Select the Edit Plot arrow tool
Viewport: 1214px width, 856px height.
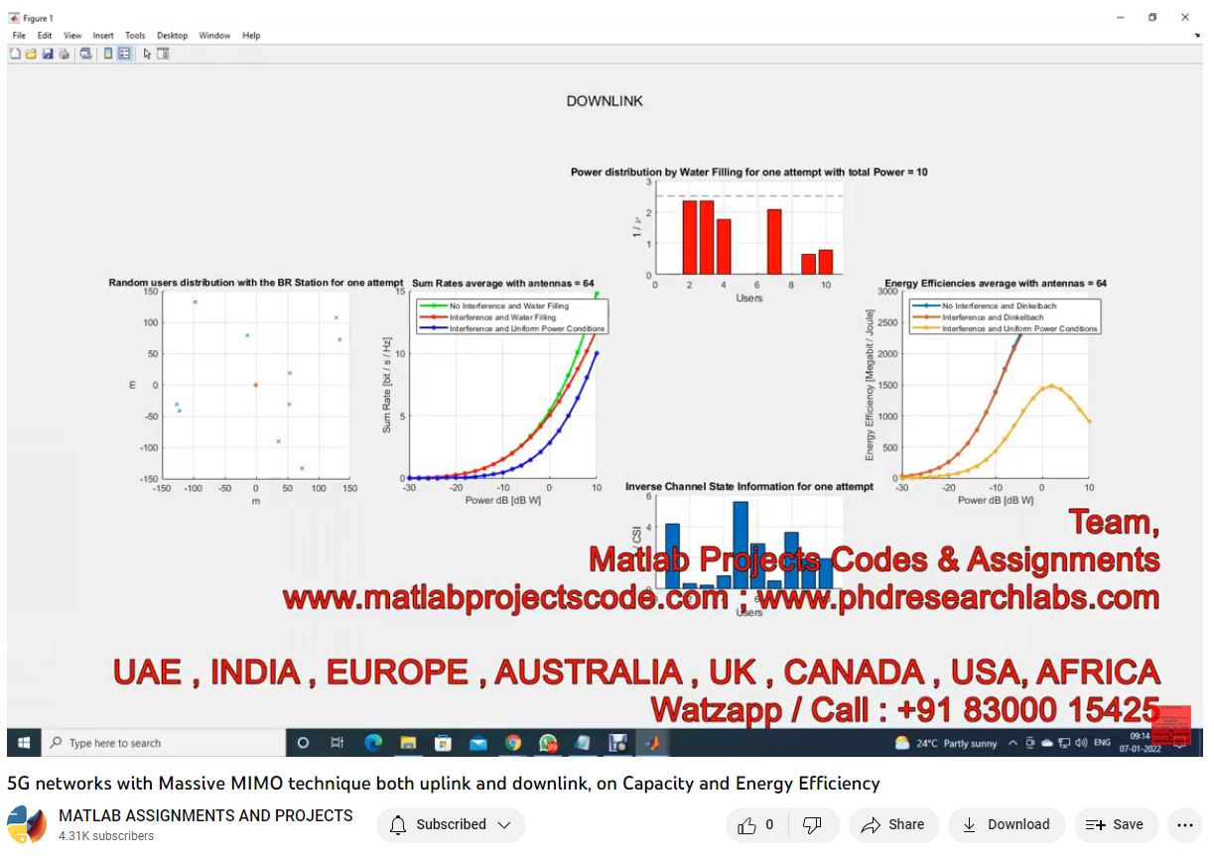click(x=147, y=54)
